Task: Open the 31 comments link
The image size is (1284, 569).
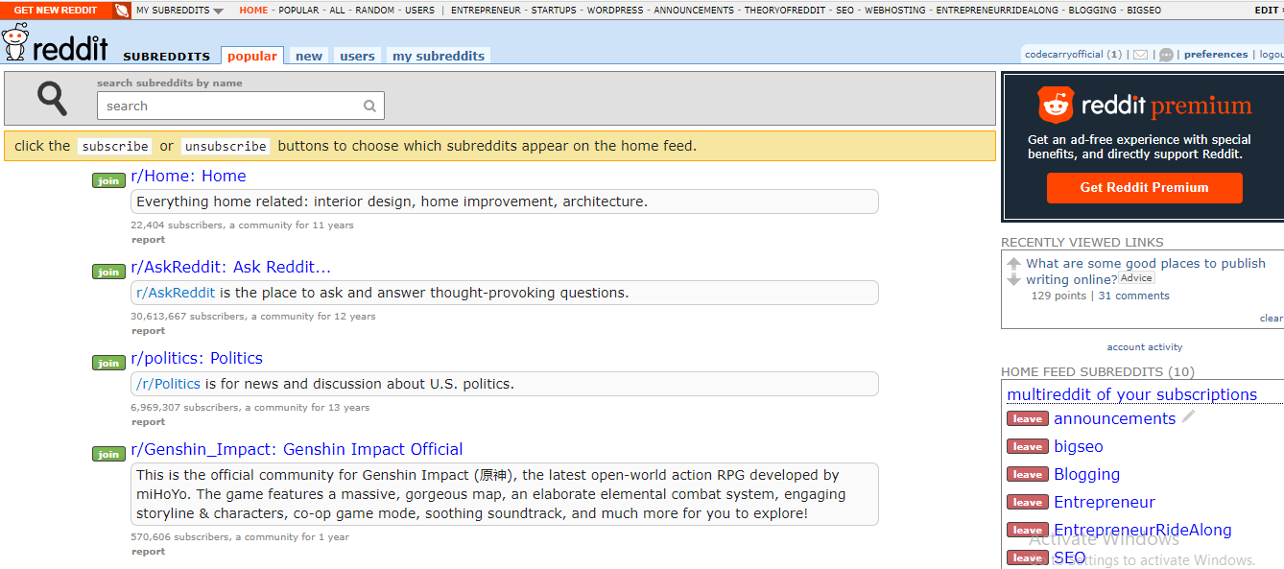Action: (x=1133, y=296)
